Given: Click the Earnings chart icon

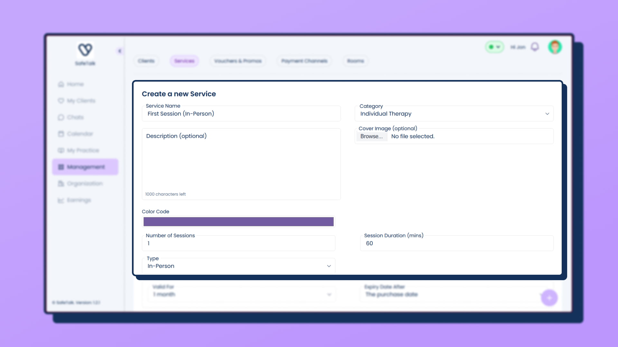Looking at the screenshot, I should coord(61,200).
